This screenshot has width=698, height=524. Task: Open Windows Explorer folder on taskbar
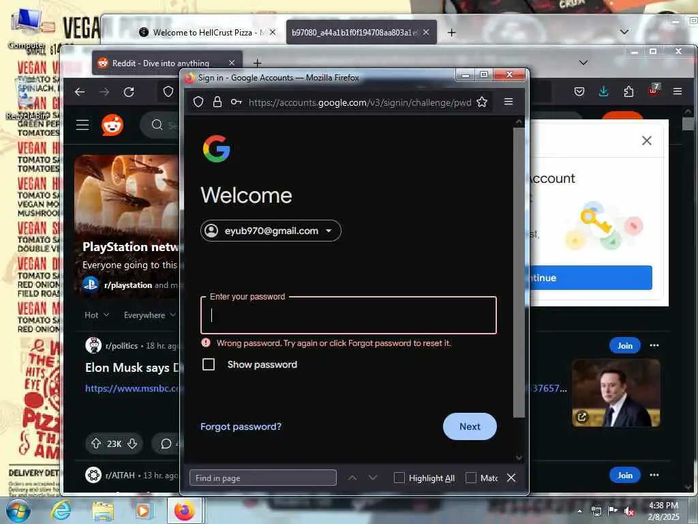(103, 512)
